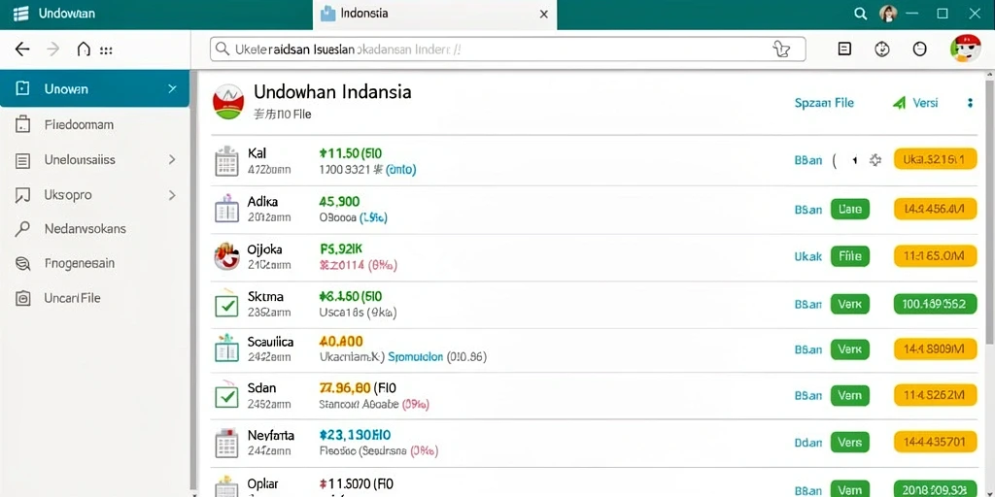Click the Versi link

click(925, 103)
